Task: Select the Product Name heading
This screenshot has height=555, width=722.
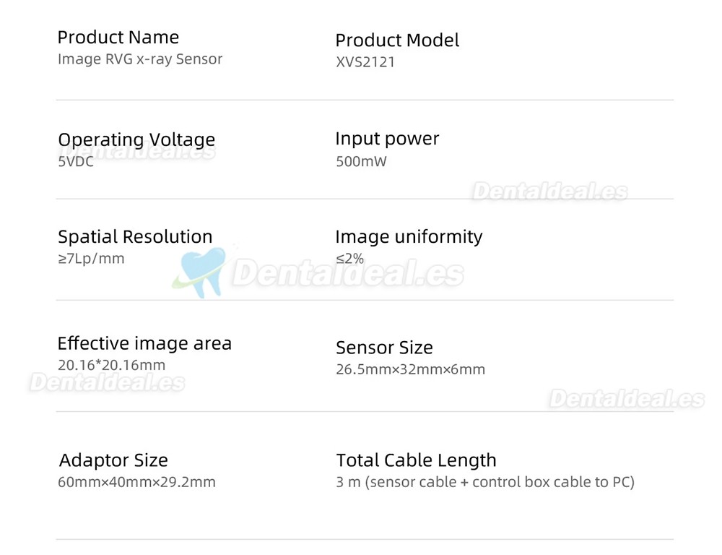Action: [x=118, y=38]
